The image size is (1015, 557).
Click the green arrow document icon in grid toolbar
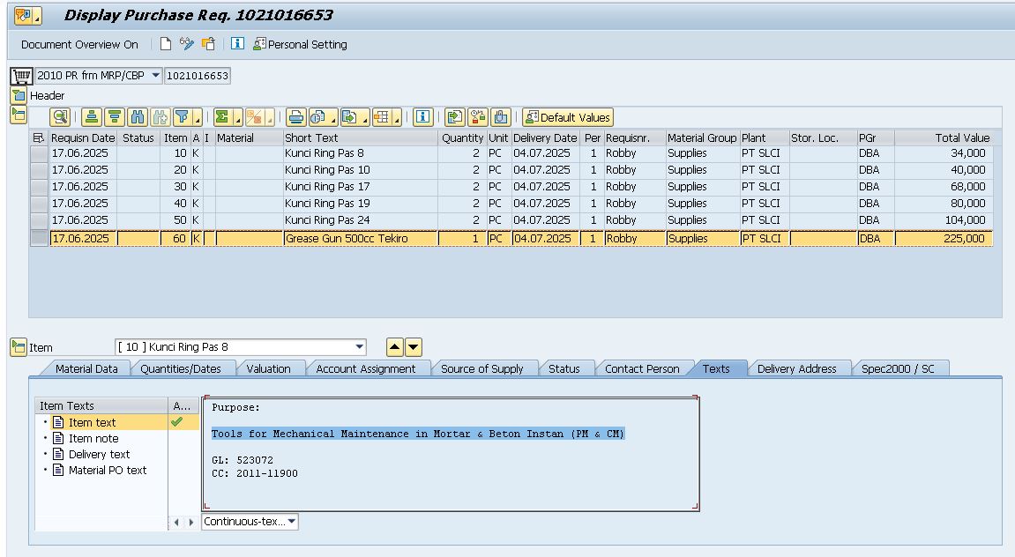pos(455,117)
